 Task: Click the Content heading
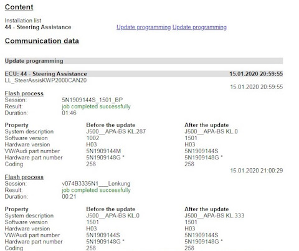tap(19, 7)
